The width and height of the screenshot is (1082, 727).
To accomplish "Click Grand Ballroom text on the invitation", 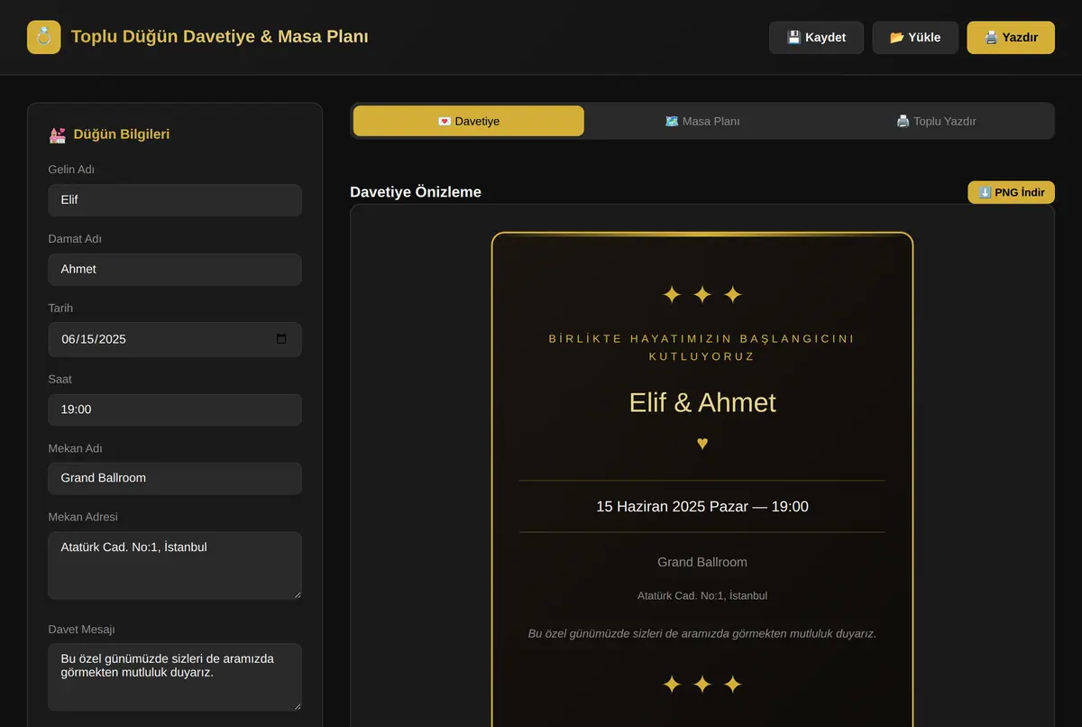I will pyautogui.click(x=702, y=562).
